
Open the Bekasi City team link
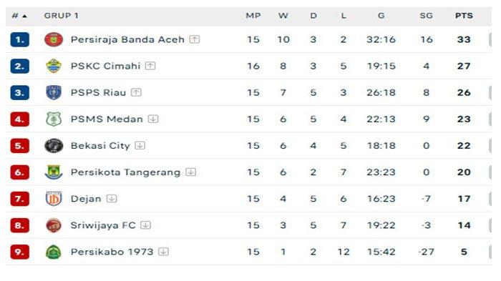tap(100, 146)
